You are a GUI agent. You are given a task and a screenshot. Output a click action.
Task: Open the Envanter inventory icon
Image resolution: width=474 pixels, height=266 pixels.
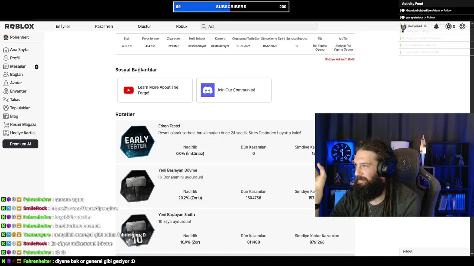click(x=6, y=91)
